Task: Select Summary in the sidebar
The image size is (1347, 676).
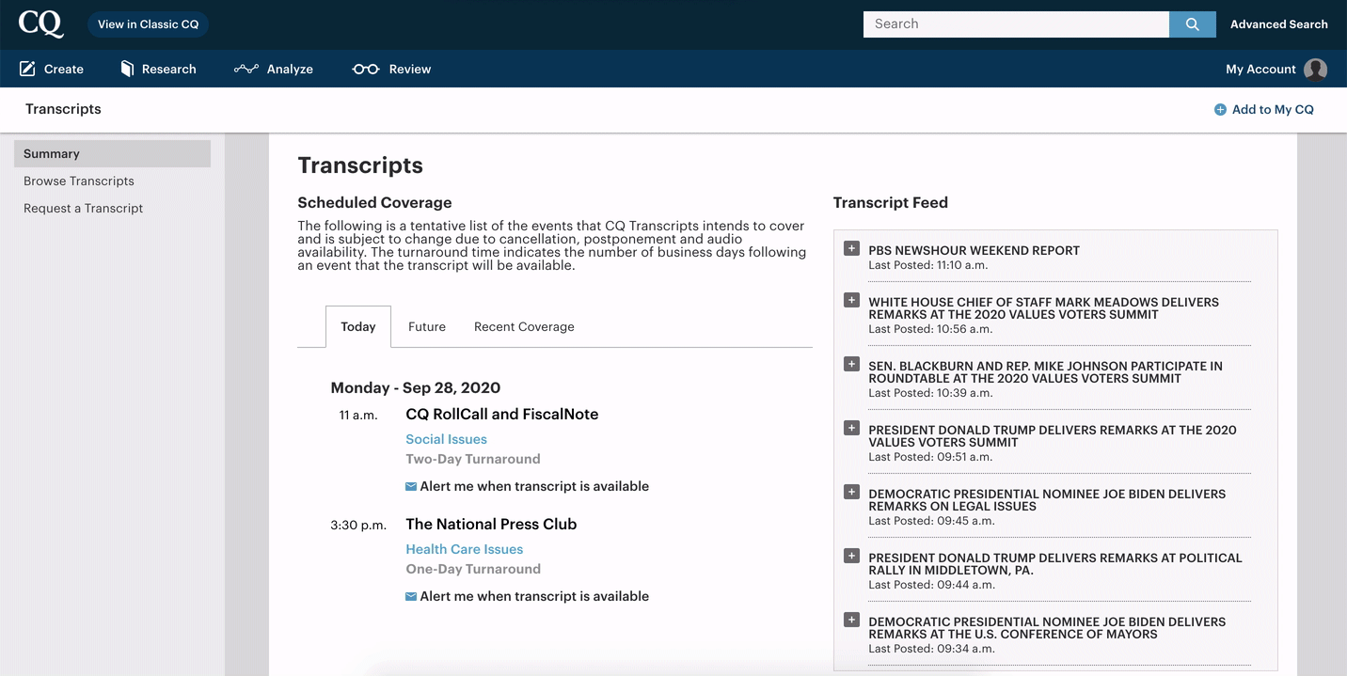Action: (112, 154)
